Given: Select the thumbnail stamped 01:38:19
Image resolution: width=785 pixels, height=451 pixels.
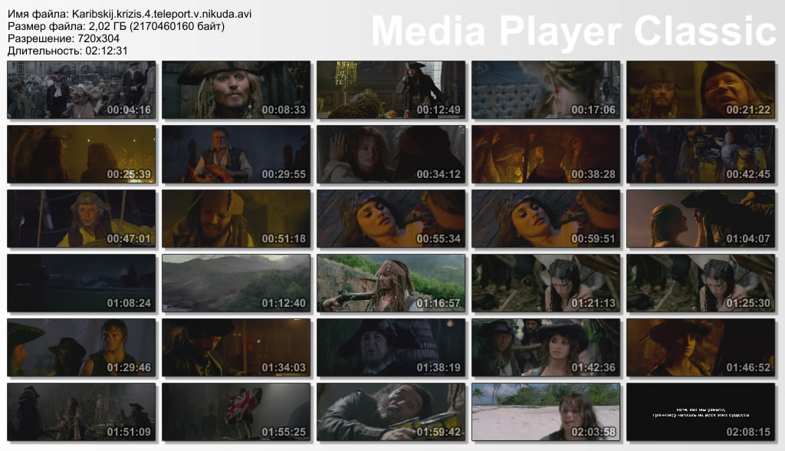Looking at the screenshot, I should coord(391,347).
